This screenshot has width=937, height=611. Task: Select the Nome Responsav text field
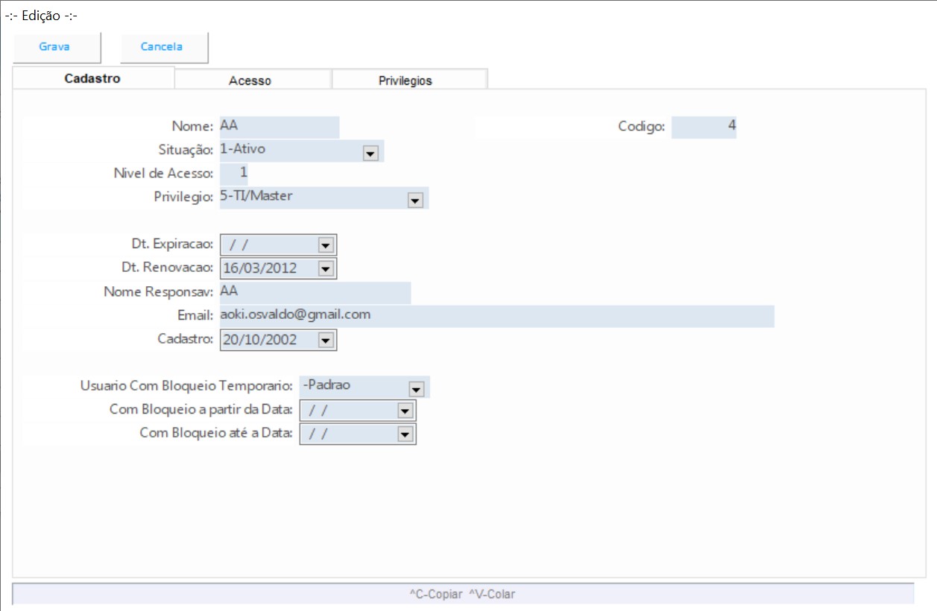coord(315,292)
